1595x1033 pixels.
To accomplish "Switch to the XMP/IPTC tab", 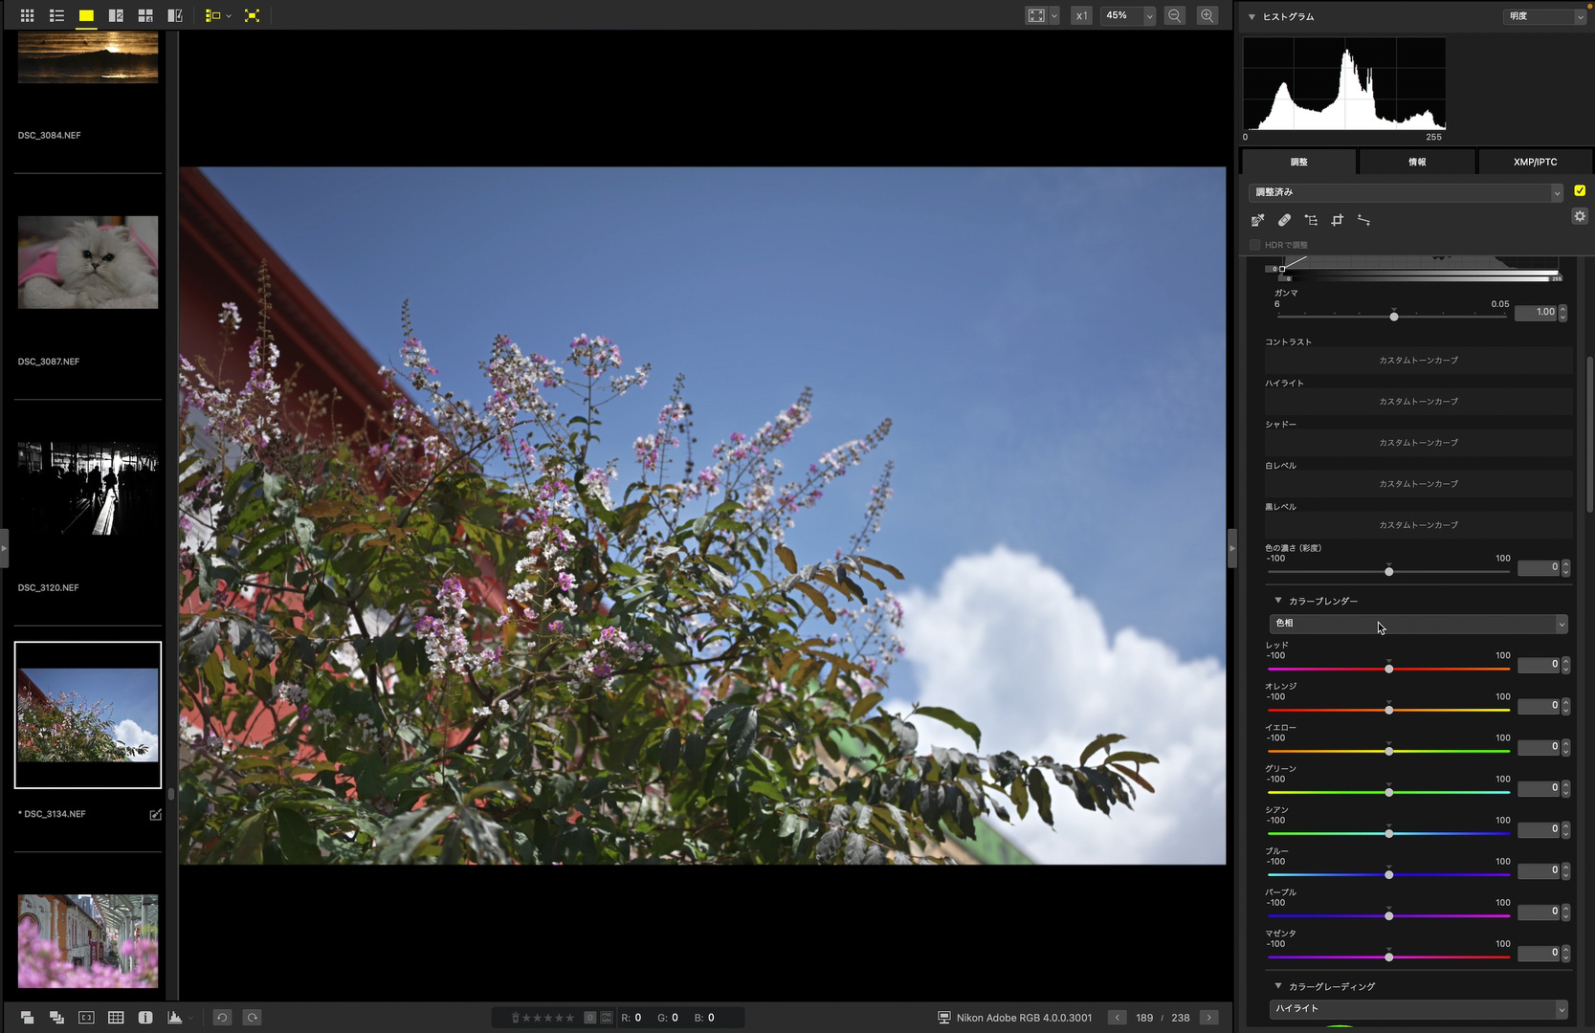I will click(1535, 162).
